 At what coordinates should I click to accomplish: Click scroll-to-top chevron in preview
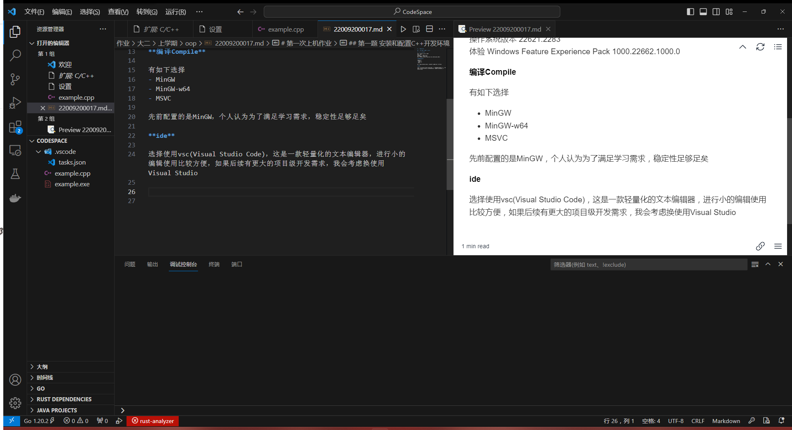(x=743, y=47)
